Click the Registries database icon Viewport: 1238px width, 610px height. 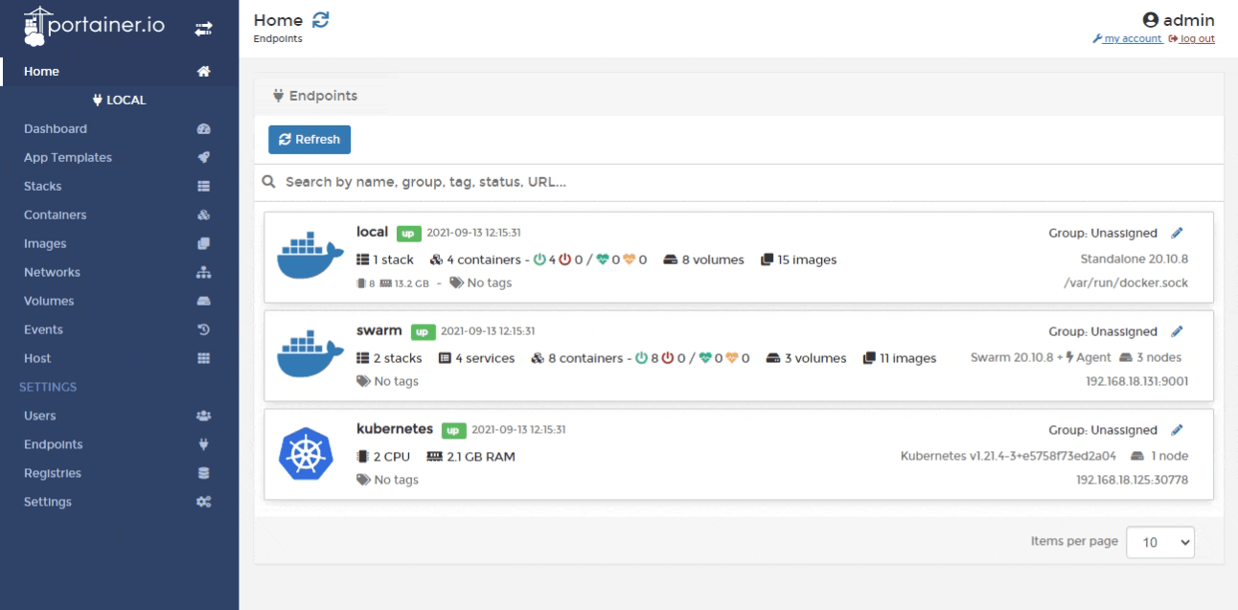(203, 473)
